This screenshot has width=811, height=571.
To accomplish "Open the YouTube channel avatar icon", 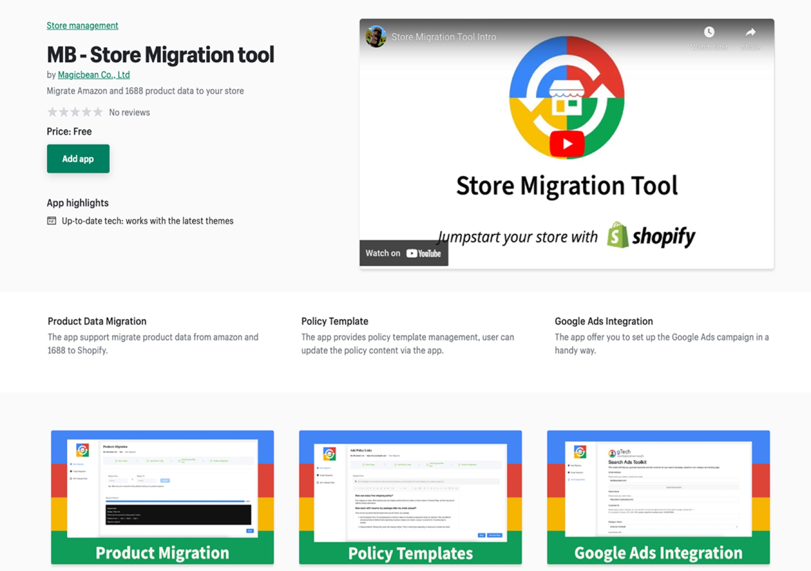I will pyautogui.click(x=376, y=37).
